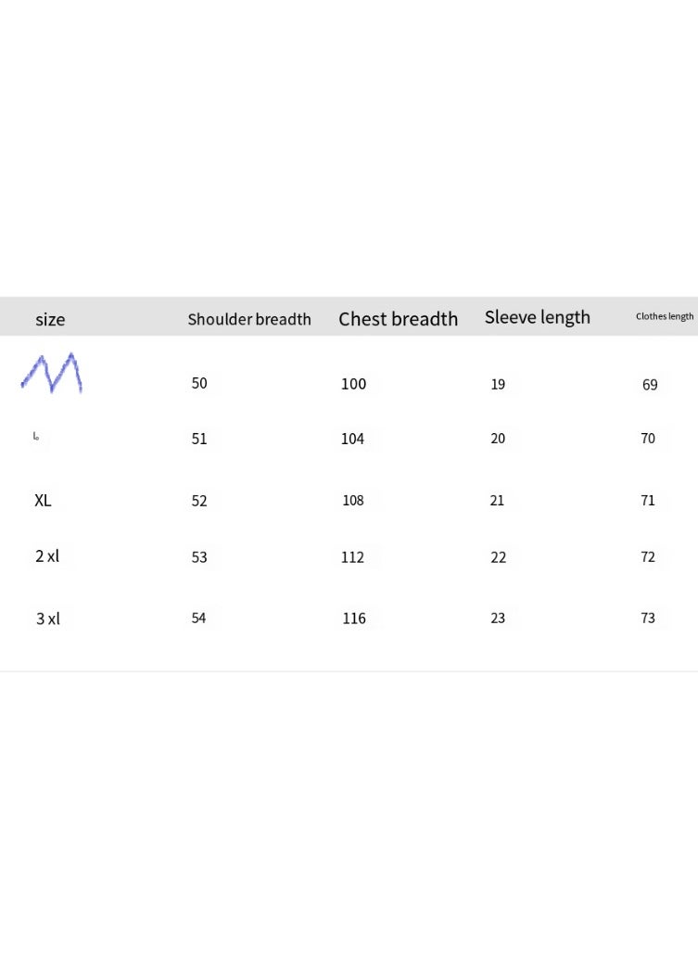Select the 'Sleeve length' column header

[538, 317]
